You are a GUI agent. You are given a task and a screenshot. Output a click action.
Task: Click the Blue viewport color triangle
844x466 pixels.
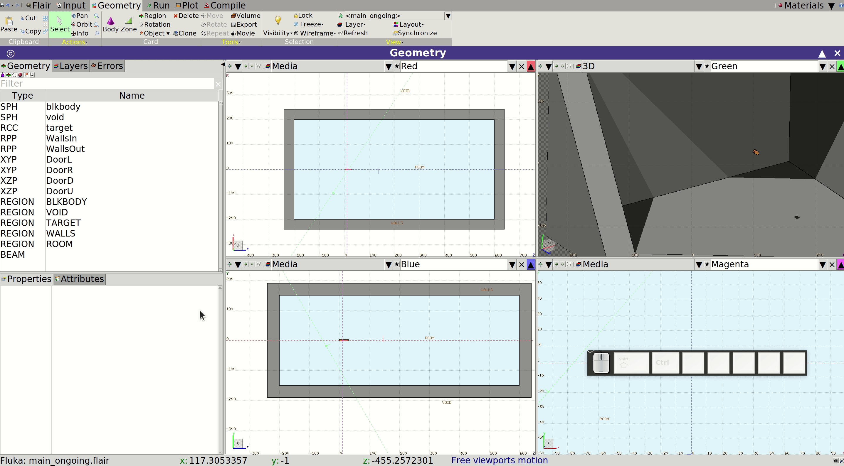[x=531, y=265]
